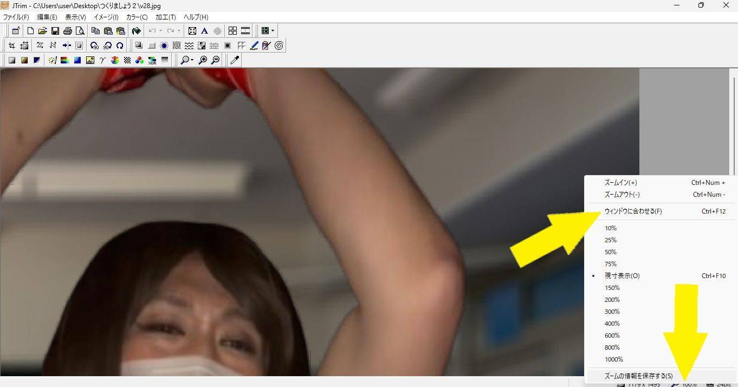Select 現寸表示(O) radio option
Screen dimensions: 738x387
[622, 276]
